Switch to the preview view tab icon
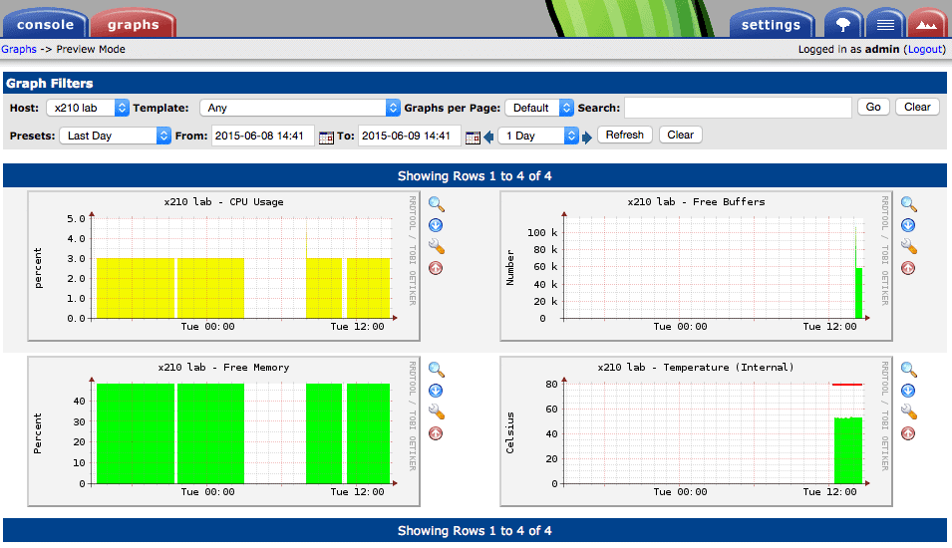Viewport: 952px width, 548px height. coord(926,24)
